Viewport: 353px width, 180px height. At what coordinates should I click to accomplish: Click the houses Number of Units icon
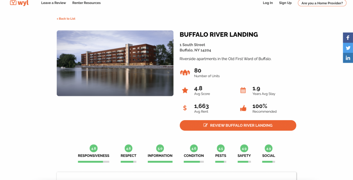pyautogui.click(x=185, y=72)
